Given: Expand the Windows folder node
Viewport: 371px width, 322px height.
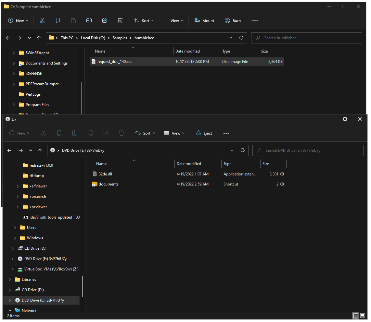Looking at the screenshot, I should pyautogui.click(x=15, y=238).
